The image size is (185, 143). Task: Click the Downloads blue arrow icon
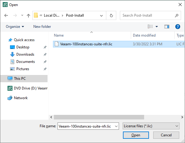12,54
